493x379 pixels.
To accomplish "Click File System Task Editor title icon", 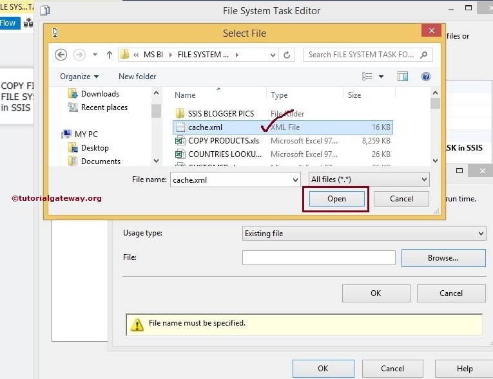I will click(45, 10).
